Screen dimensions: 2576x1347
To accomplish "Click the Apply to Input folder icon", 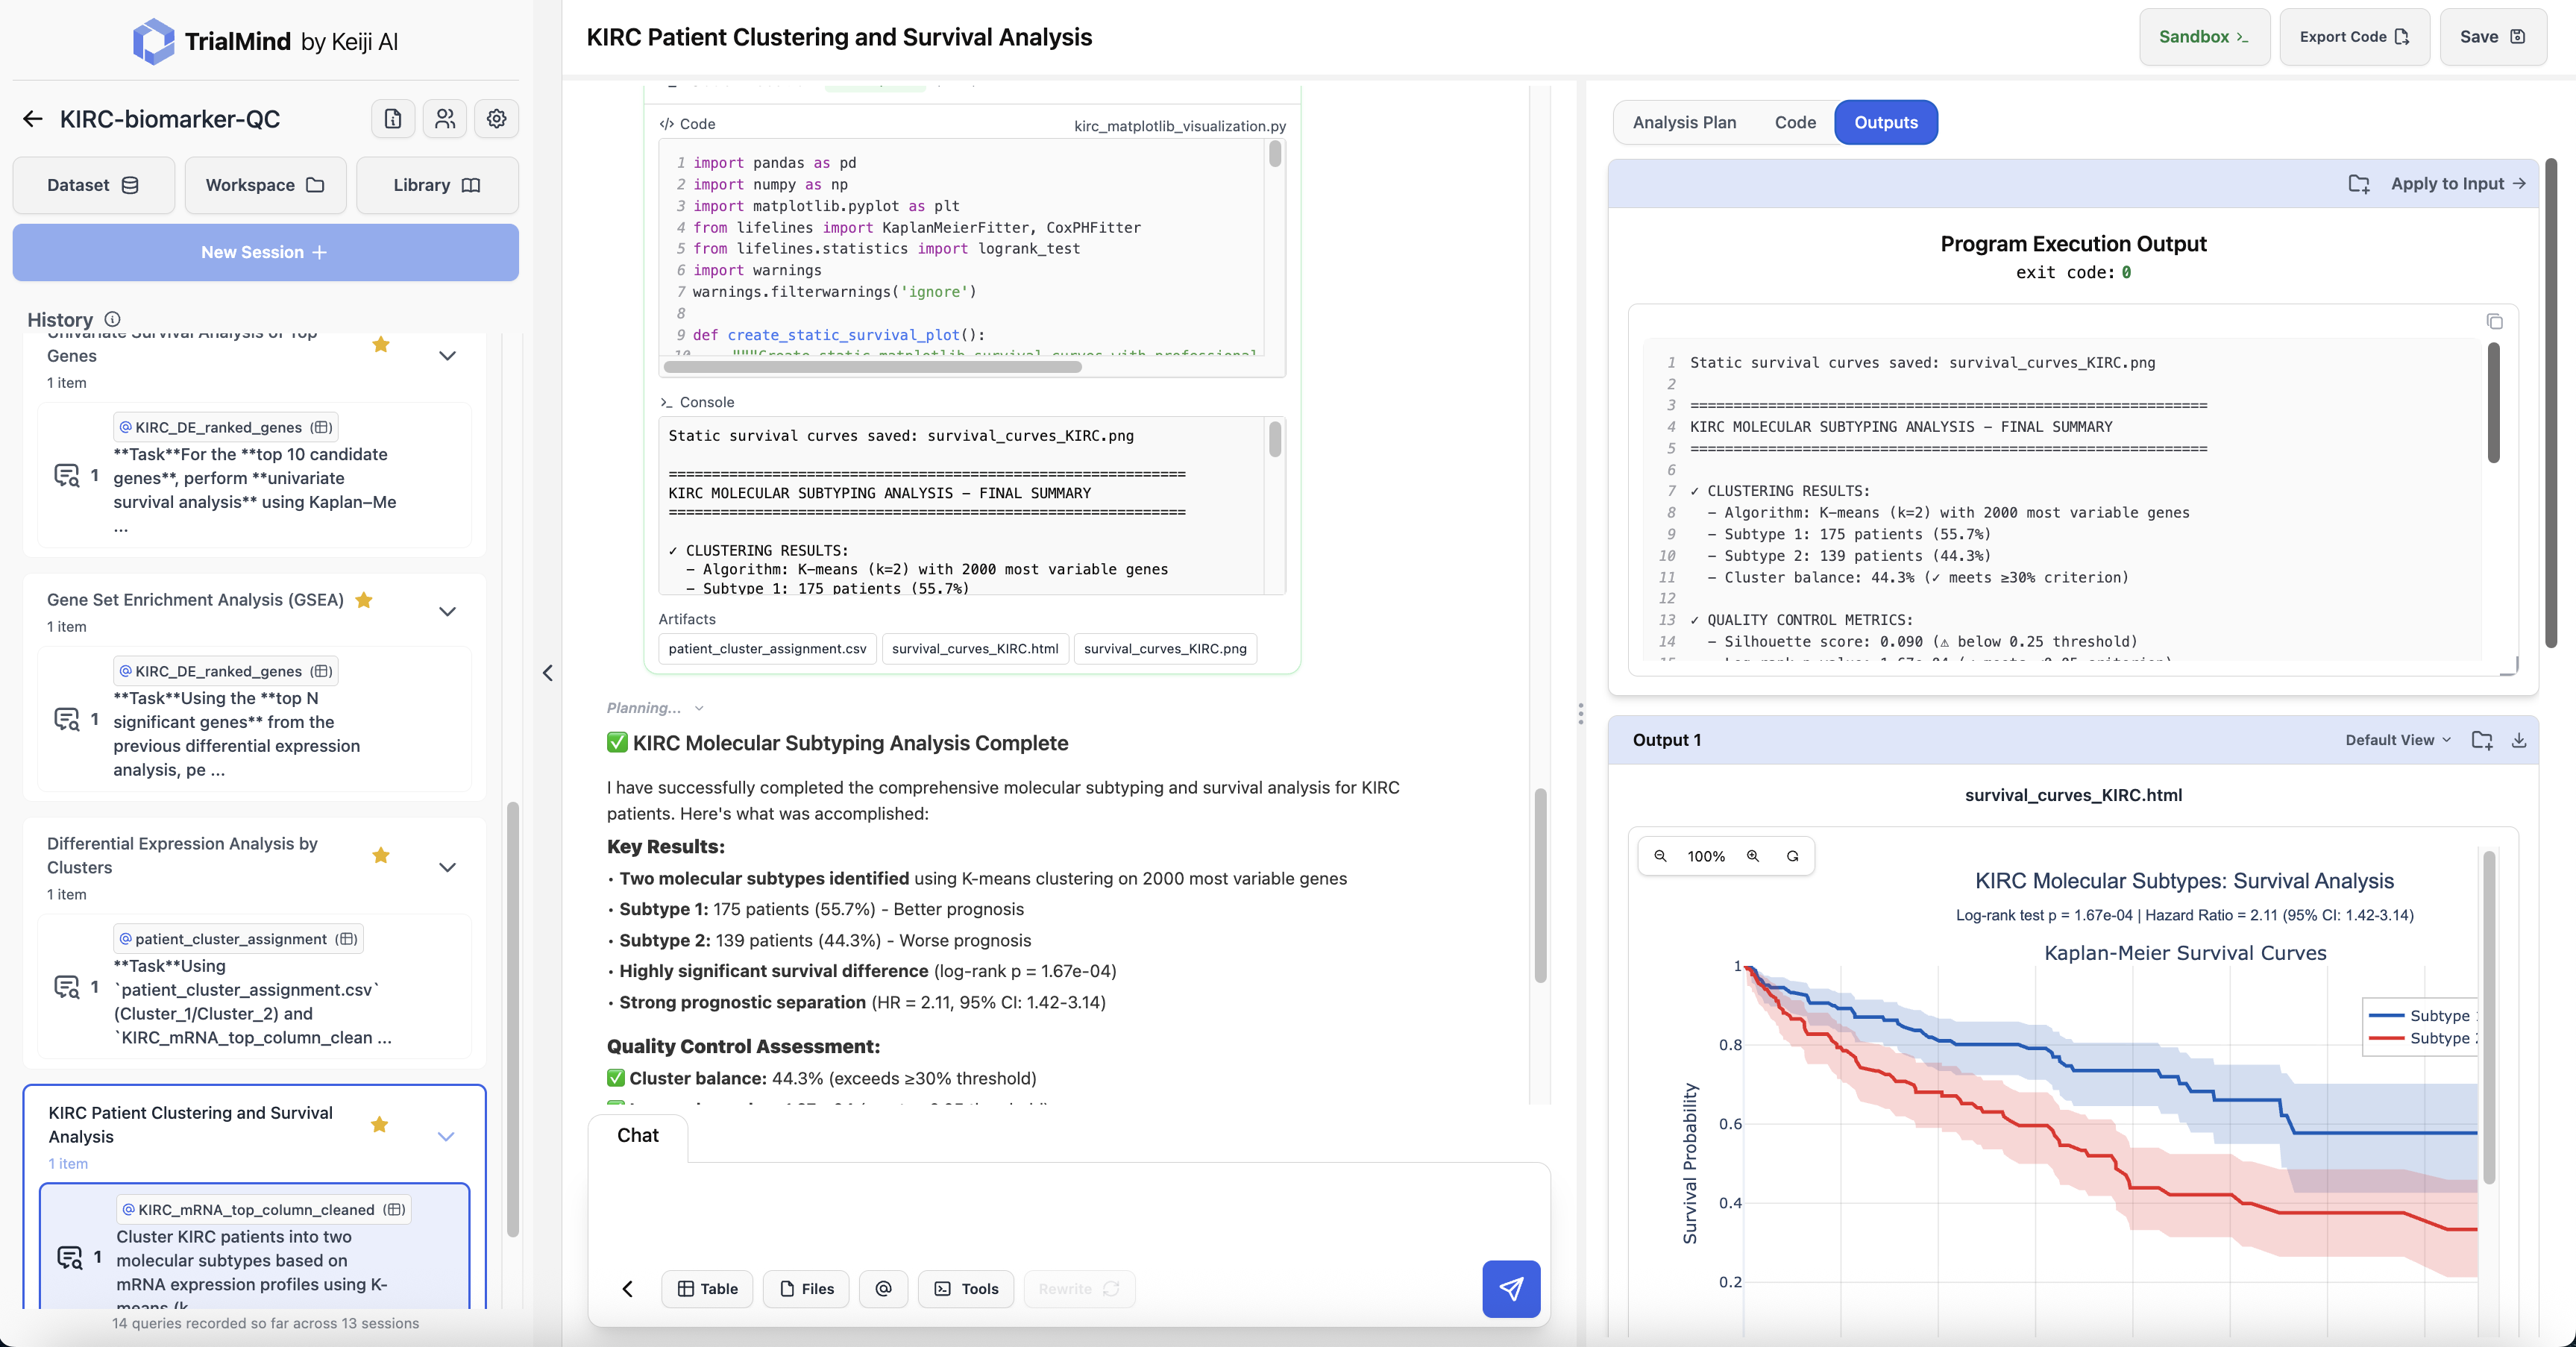I will point(2359,183).
